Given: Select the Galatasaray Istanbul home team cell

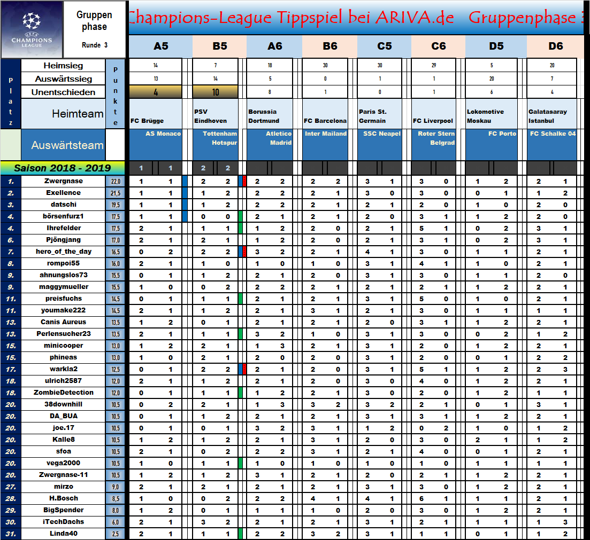Looking at the screenshot, I should point(552,113).
